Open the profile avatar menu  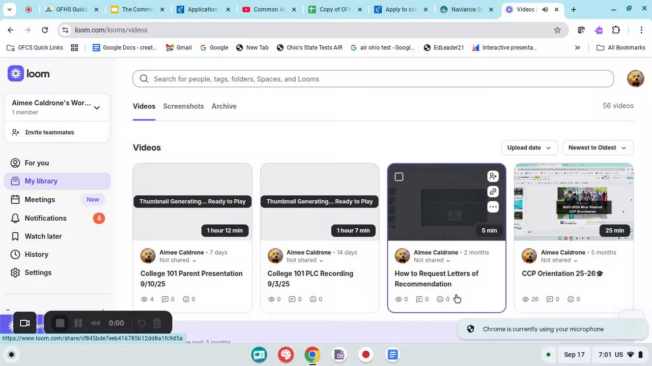(x=636, y=78)
